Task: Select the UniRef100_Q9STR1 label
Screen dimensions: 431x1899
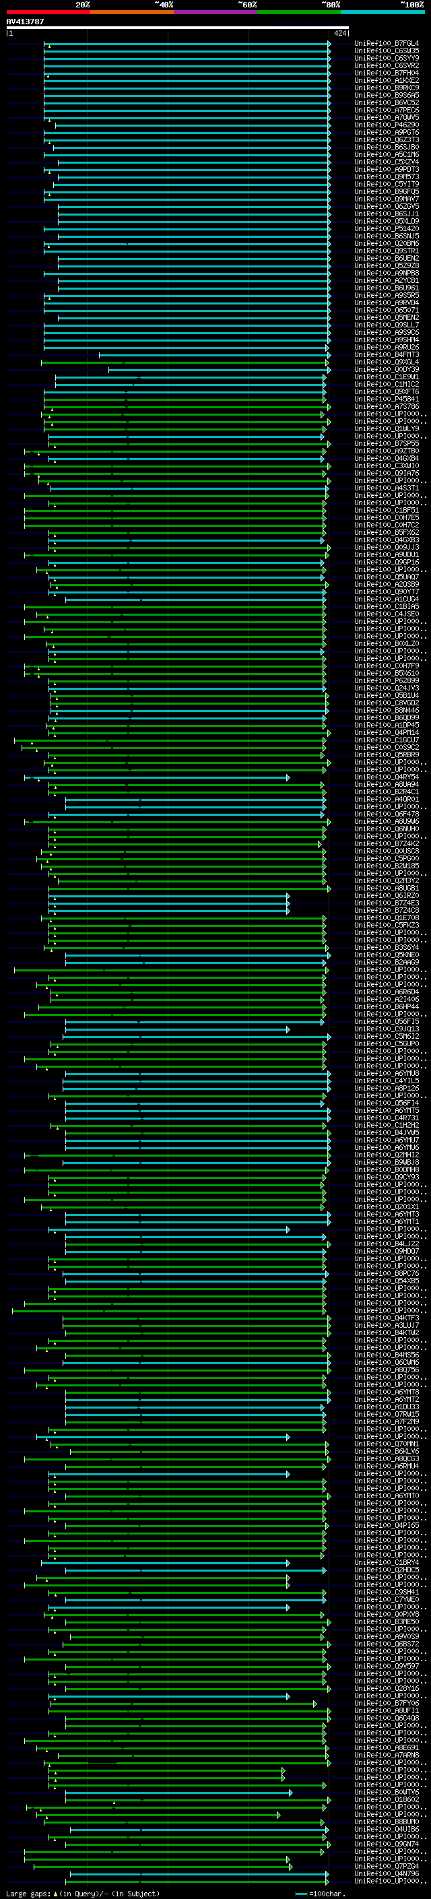Action: point(387,251)
